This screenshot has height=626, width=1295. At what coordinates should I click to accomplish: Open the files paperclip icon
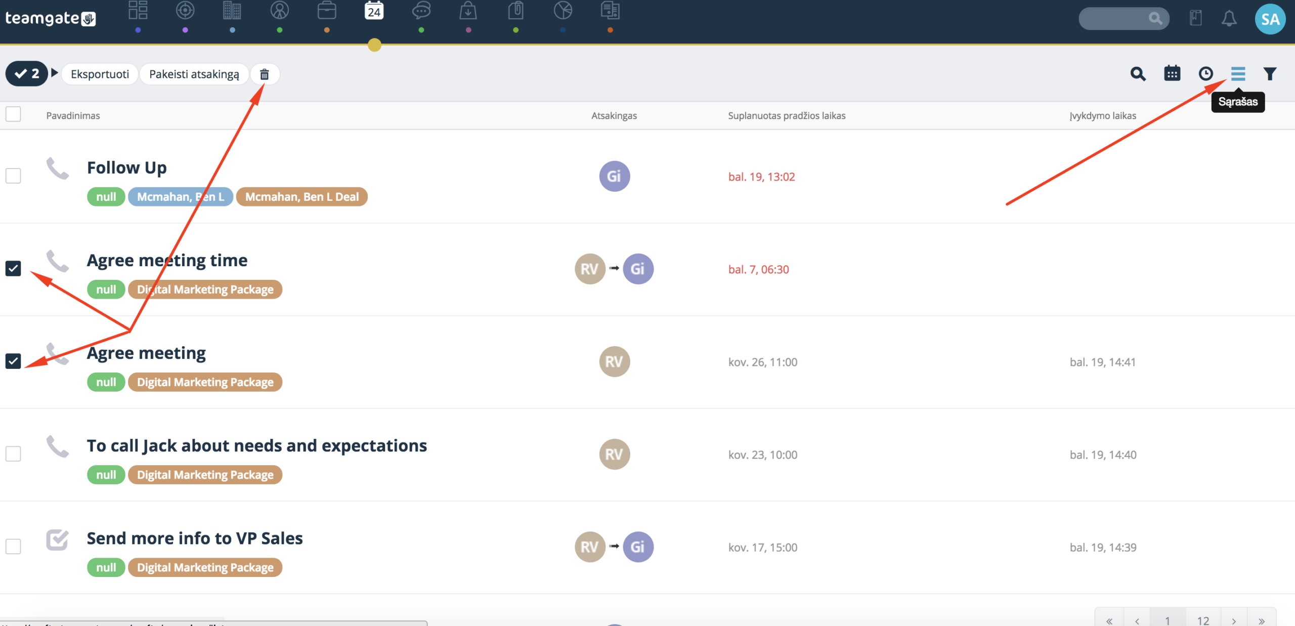[515, 11]
